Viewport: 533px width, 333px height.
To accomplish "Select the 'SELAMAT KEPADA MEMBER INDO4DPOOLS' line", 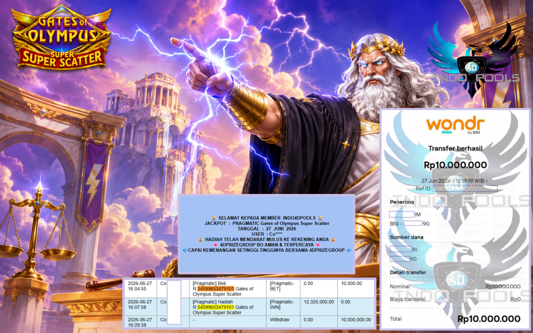I will point(267,218).
